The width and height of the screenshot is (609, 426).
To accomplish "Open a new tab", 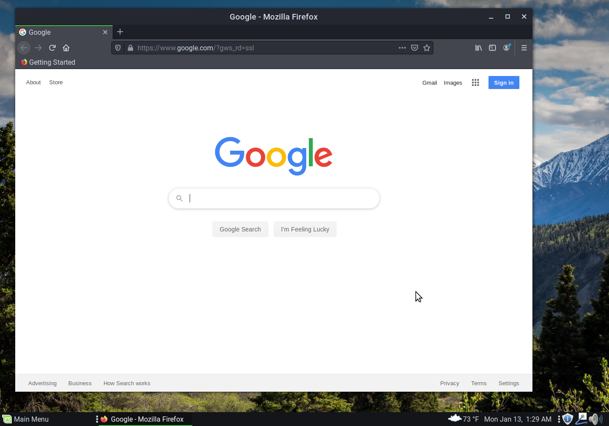I will (x=120, y=32).
